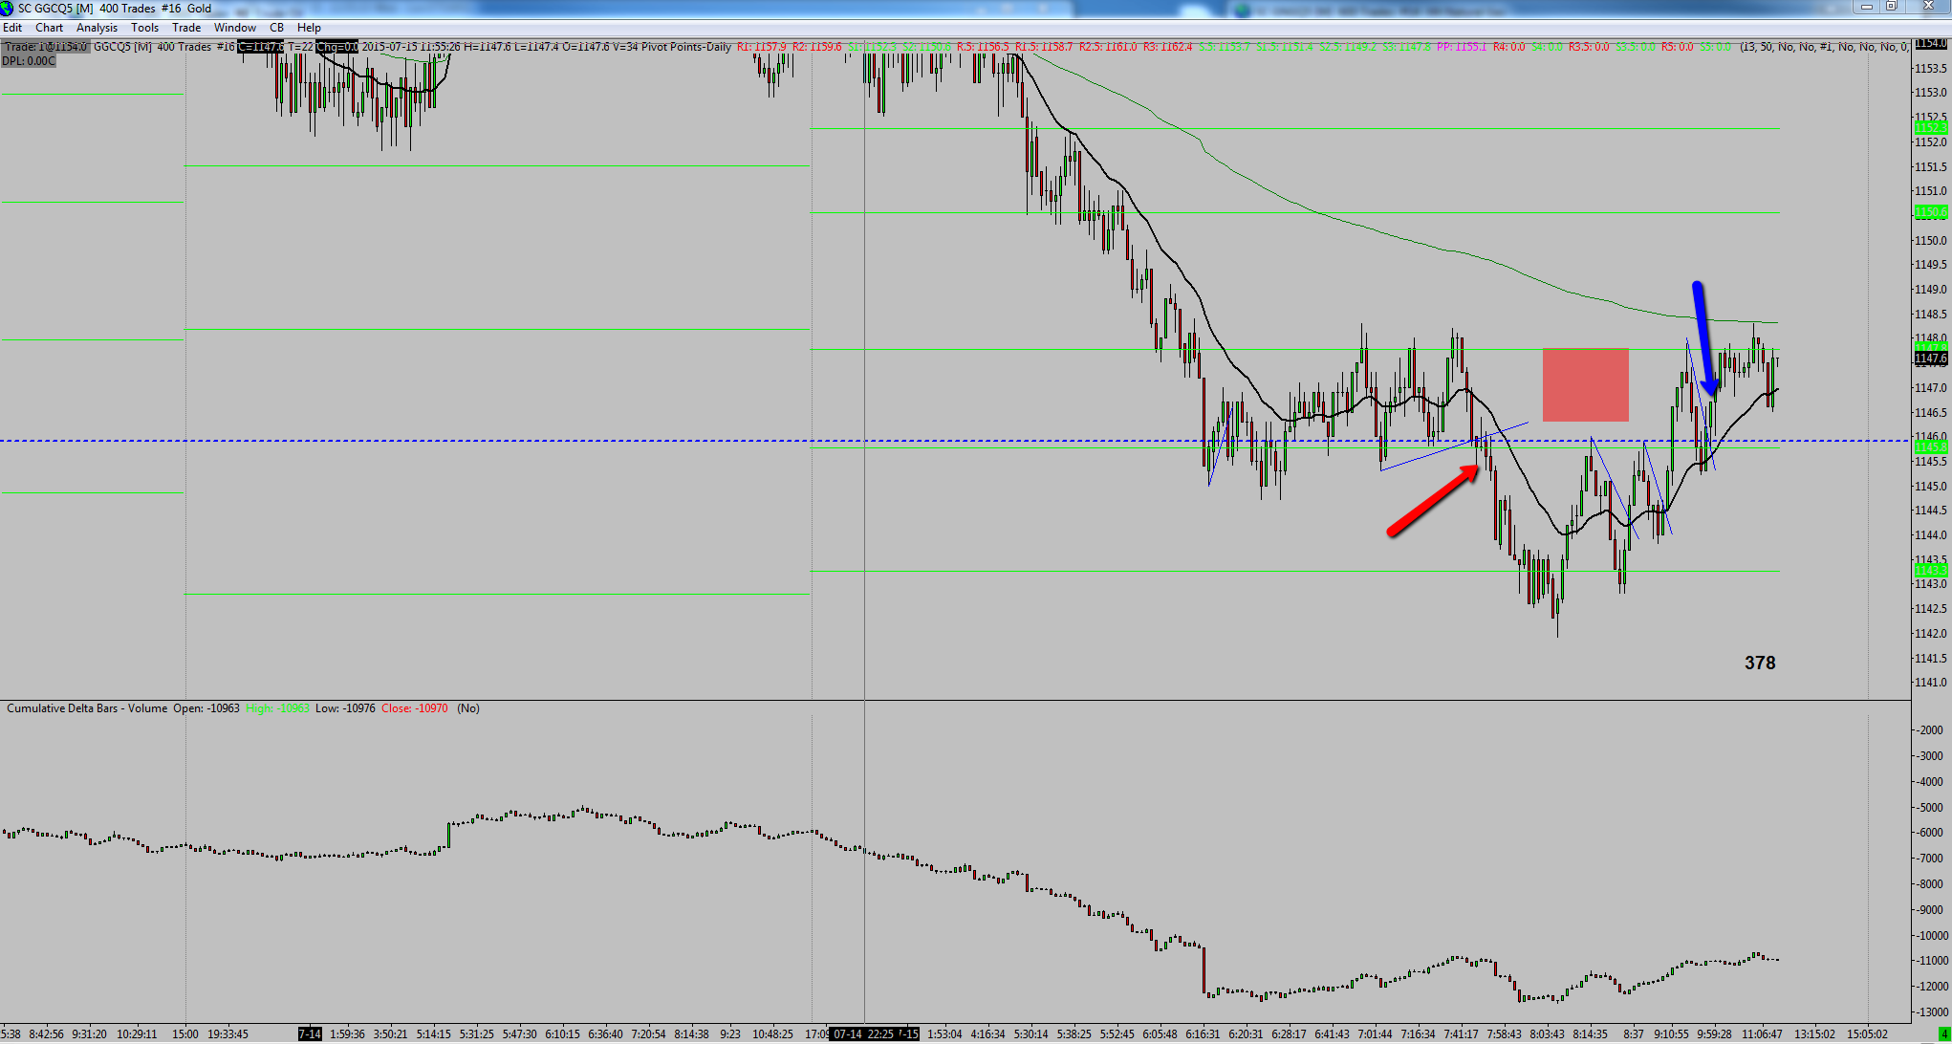Click the "R1: 1157.9" pivot value in header
The image size is (1952, 1044).
point(762,47)
